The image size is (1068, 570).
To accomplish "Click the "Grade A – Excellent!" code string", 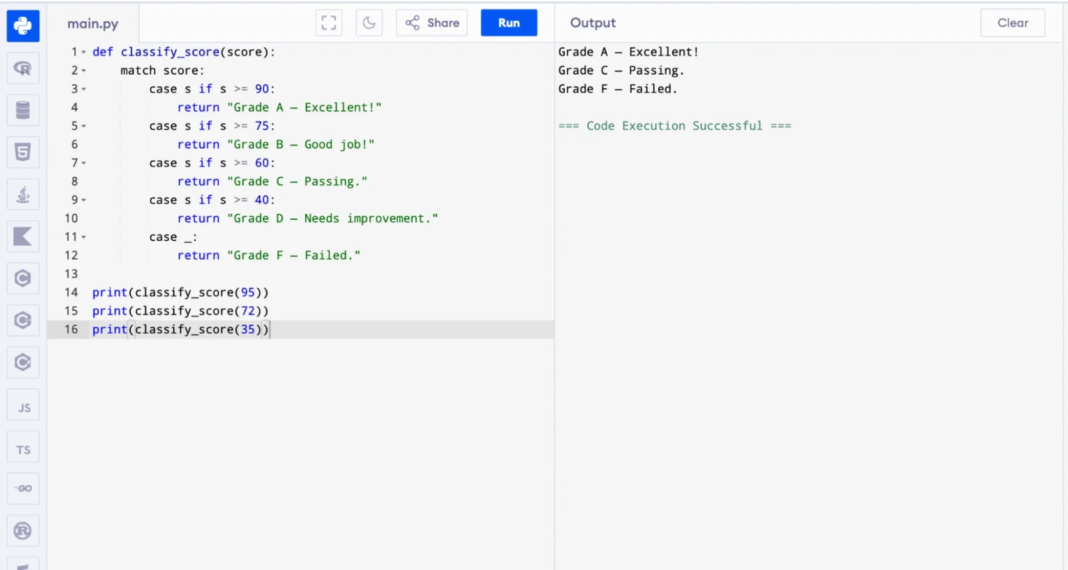I will coord(304,107).
